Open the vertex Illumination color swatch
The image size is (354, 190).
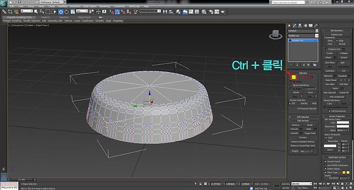[343, 126]
